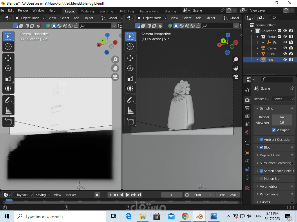
Task: Open the Output properties tab icon
Action: pos(247,108)
